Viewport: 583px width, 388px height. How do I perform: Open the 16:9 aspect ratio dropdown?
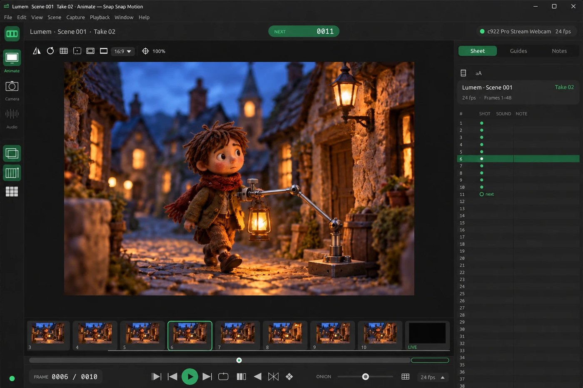pos(123,51)
